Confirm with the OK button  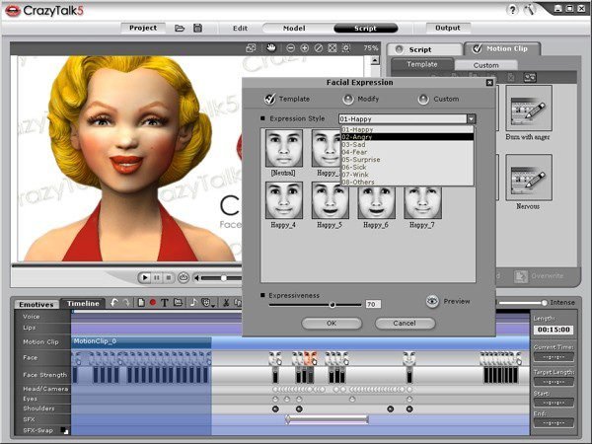332,324
